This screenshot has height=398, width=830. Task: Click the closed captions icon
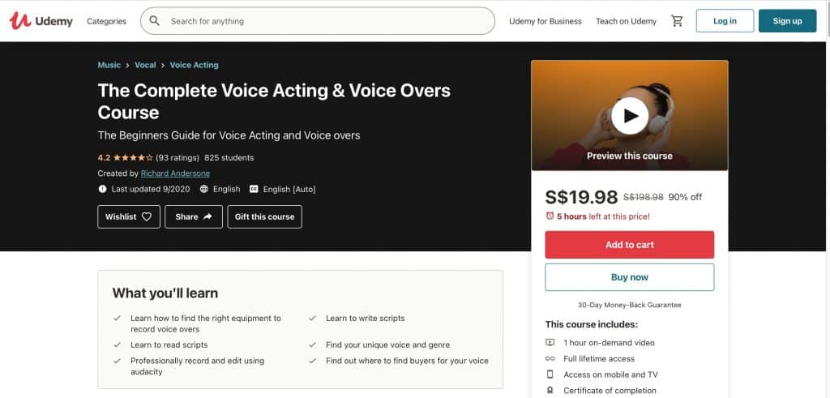254,189
